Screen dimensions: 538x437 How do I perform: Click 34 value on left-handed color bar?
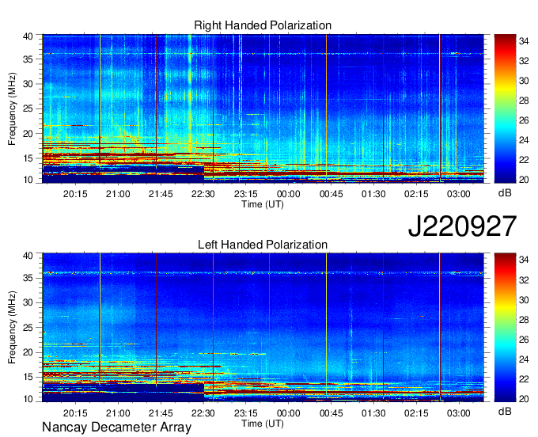pos(524,260)
